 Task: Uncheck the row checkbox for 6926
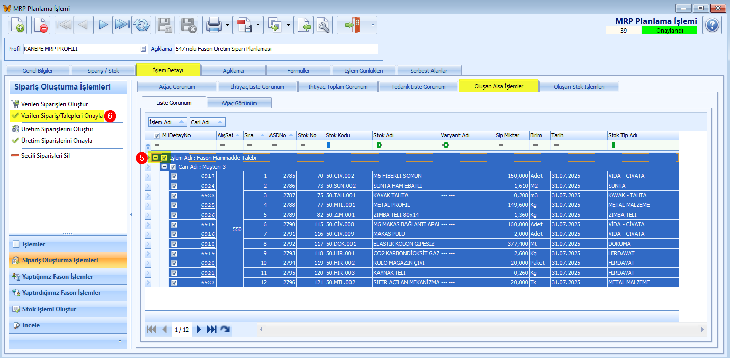pos(174,215)
